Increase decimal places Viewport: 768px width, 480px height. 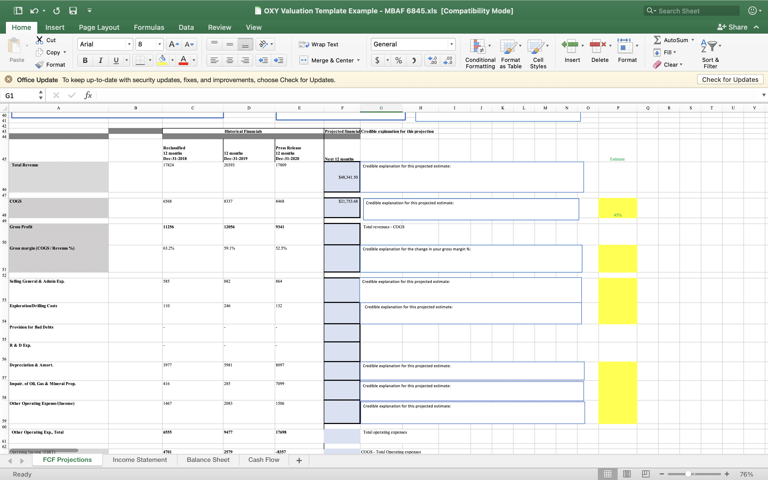[x=432, y=60]
